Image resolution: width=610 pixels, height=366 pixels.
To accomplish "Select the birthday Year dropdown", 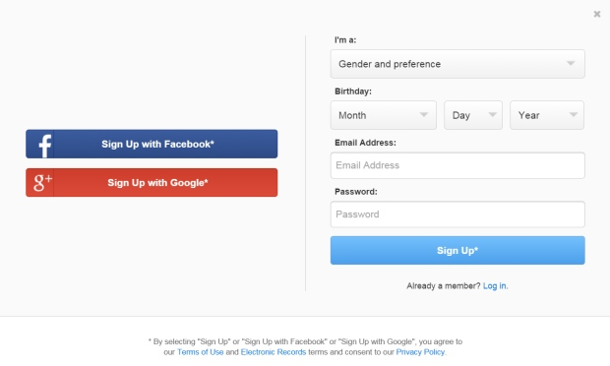I will [547, 115].
